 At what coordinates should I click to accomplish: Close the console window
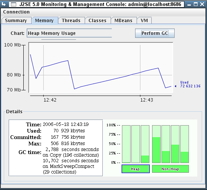coord(202,4)
